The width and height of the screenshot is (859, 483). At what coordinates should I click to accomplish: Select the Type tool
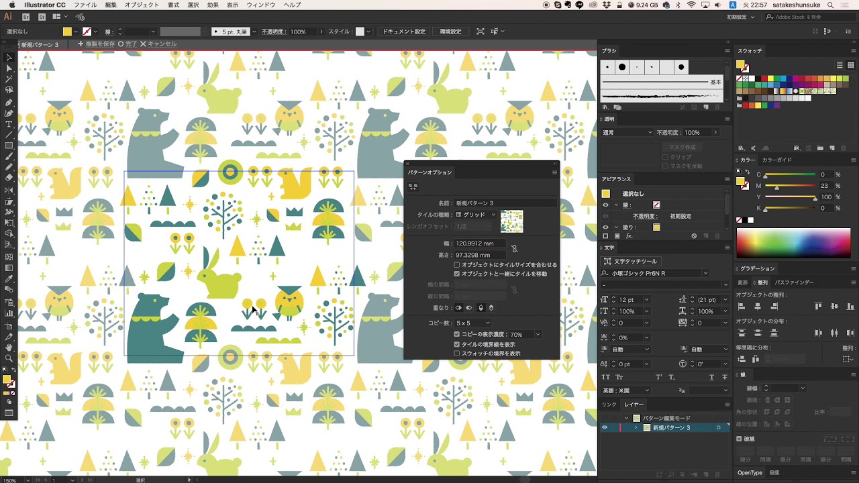9,124
